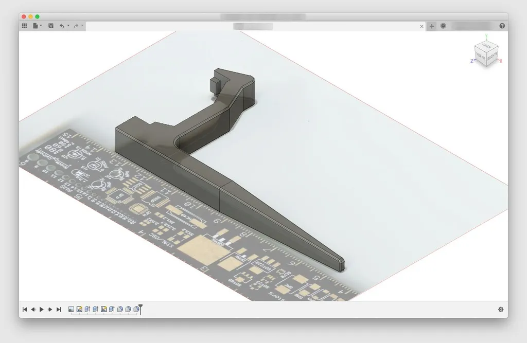Select the last fillet feature in timeline
527x343 pixels.
click(x=136, y=309)
